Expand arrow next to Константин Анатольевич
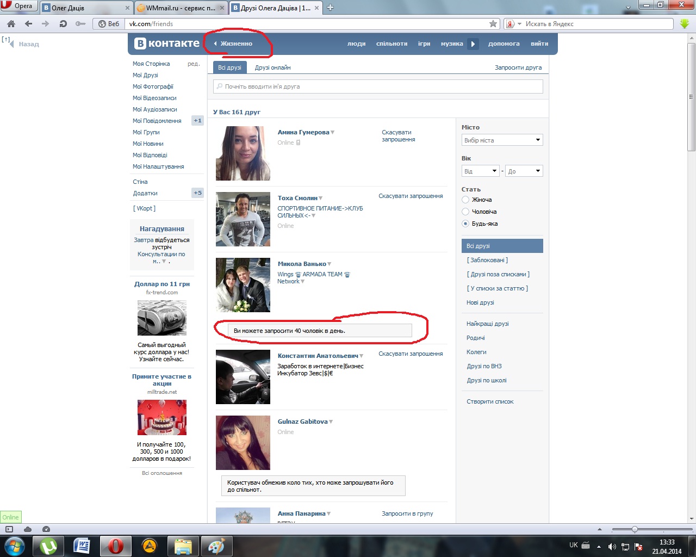Screen dimensions: 696x557 pyautogui.click(x=362, y=356)
